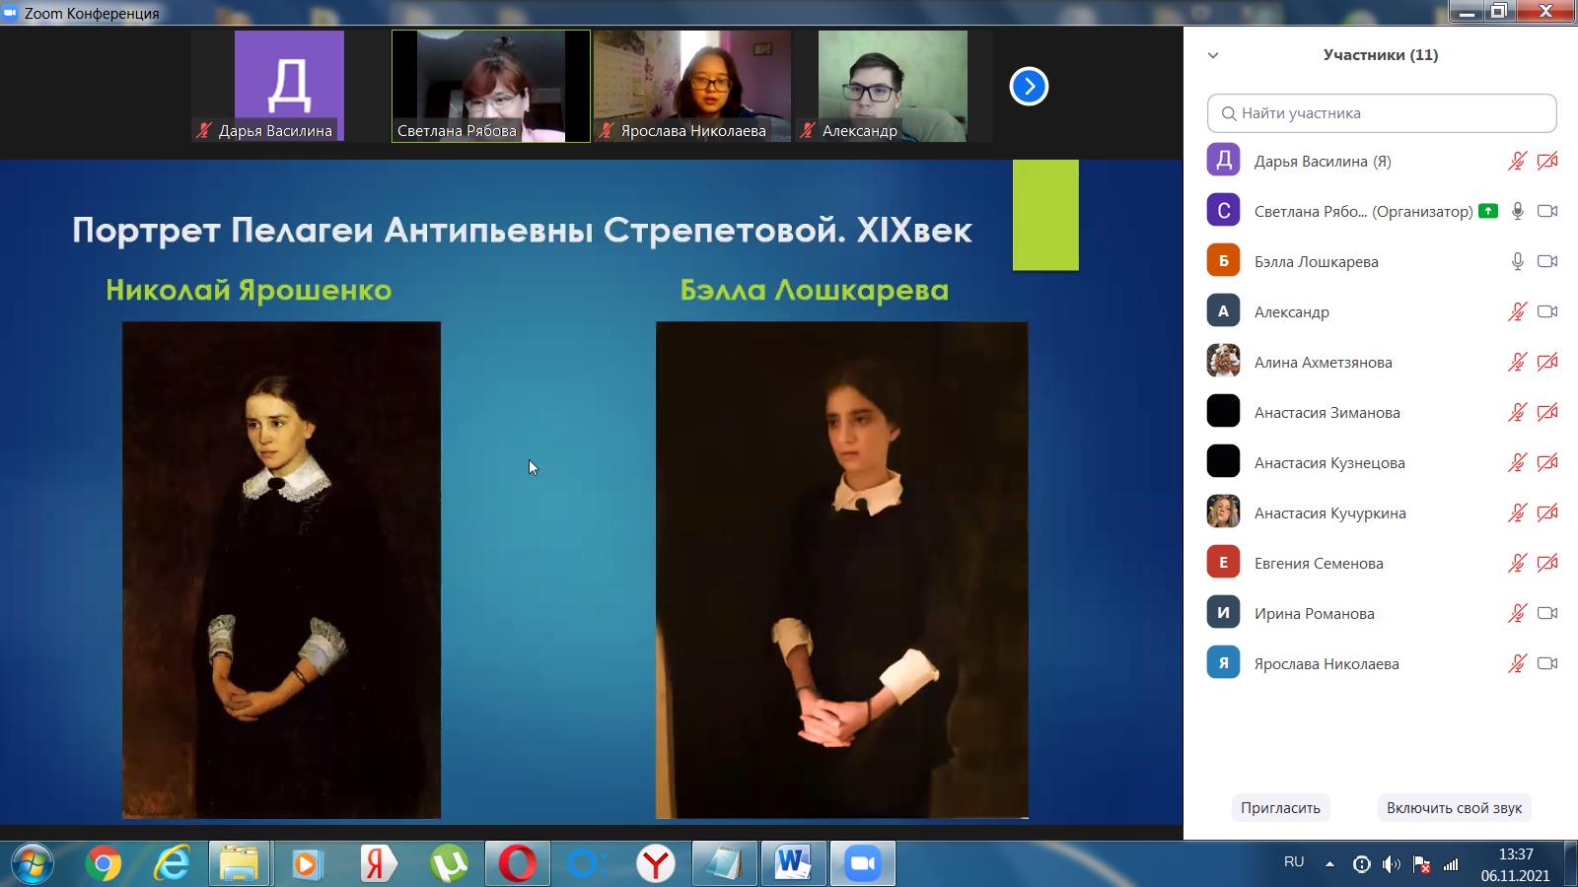Screen dimensions: 1578x887
Task: Toggle the camera icon for Ярослава Николаева
Action: 1547,663
